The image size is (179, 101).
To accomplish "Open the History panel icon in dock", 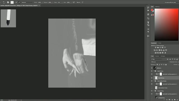I will pos(148,8).
